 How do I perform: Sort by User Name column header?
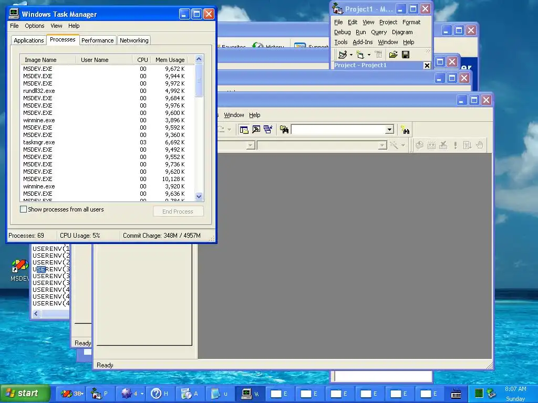click(104, 60)
